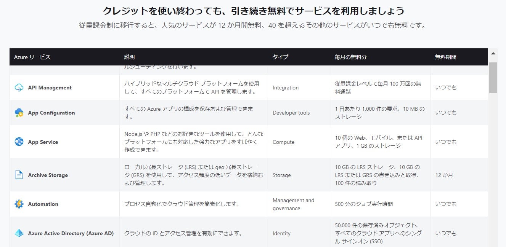Click the Archive Storage description about LRS and GRS
The width and height of the screenshot is (506, 247).
pos(194,175)
